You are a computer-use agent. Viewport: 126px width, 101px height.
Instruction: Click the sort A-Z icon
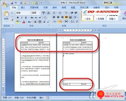click(x=72, y=22)
